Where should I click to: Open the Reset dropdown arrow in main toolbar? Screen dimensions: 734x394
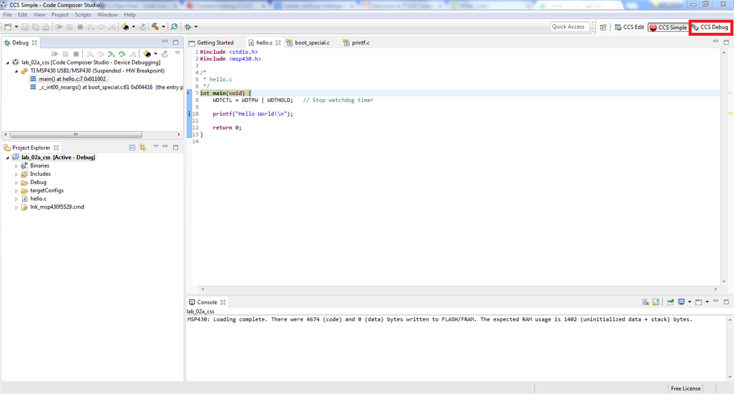click(133, 27)
